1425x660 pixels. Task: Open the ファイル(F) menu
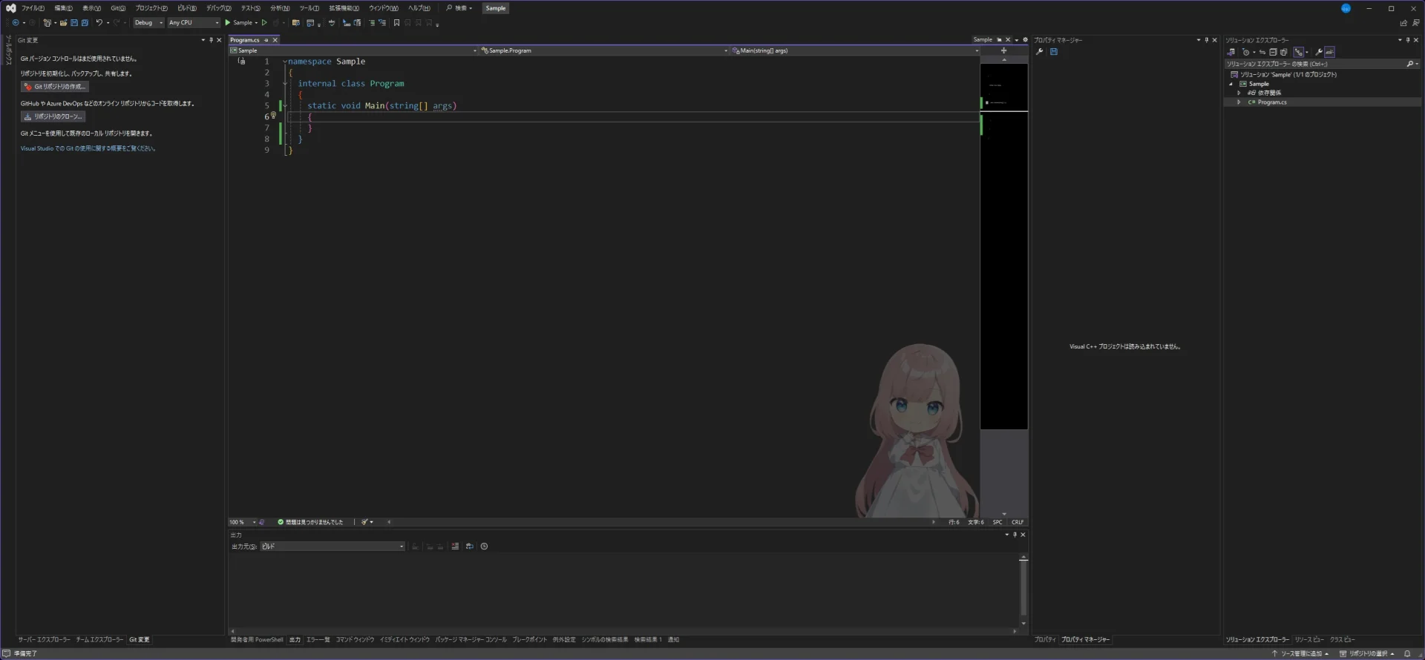click(33, 8)
